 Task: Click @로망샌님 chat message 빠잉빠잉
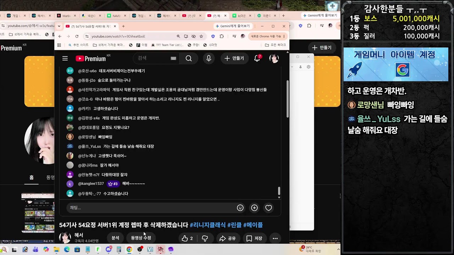[x=105, y=137]
